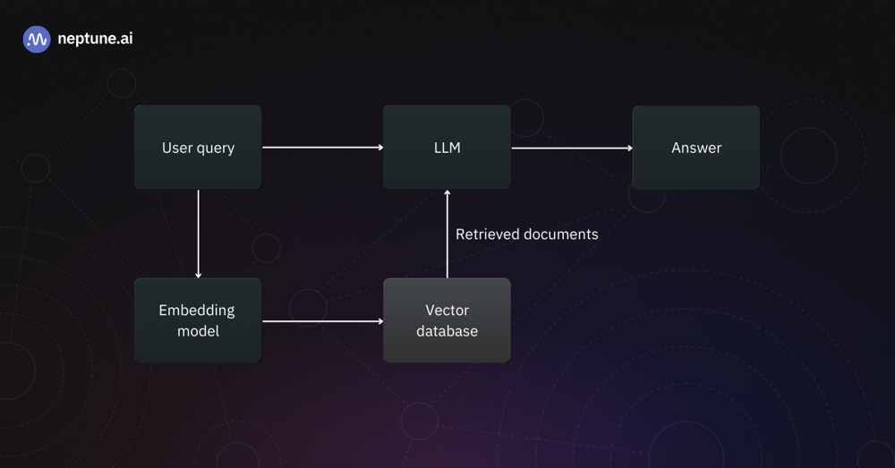
Task: Select the Embedding model box
Action: (x=198, y=320)
